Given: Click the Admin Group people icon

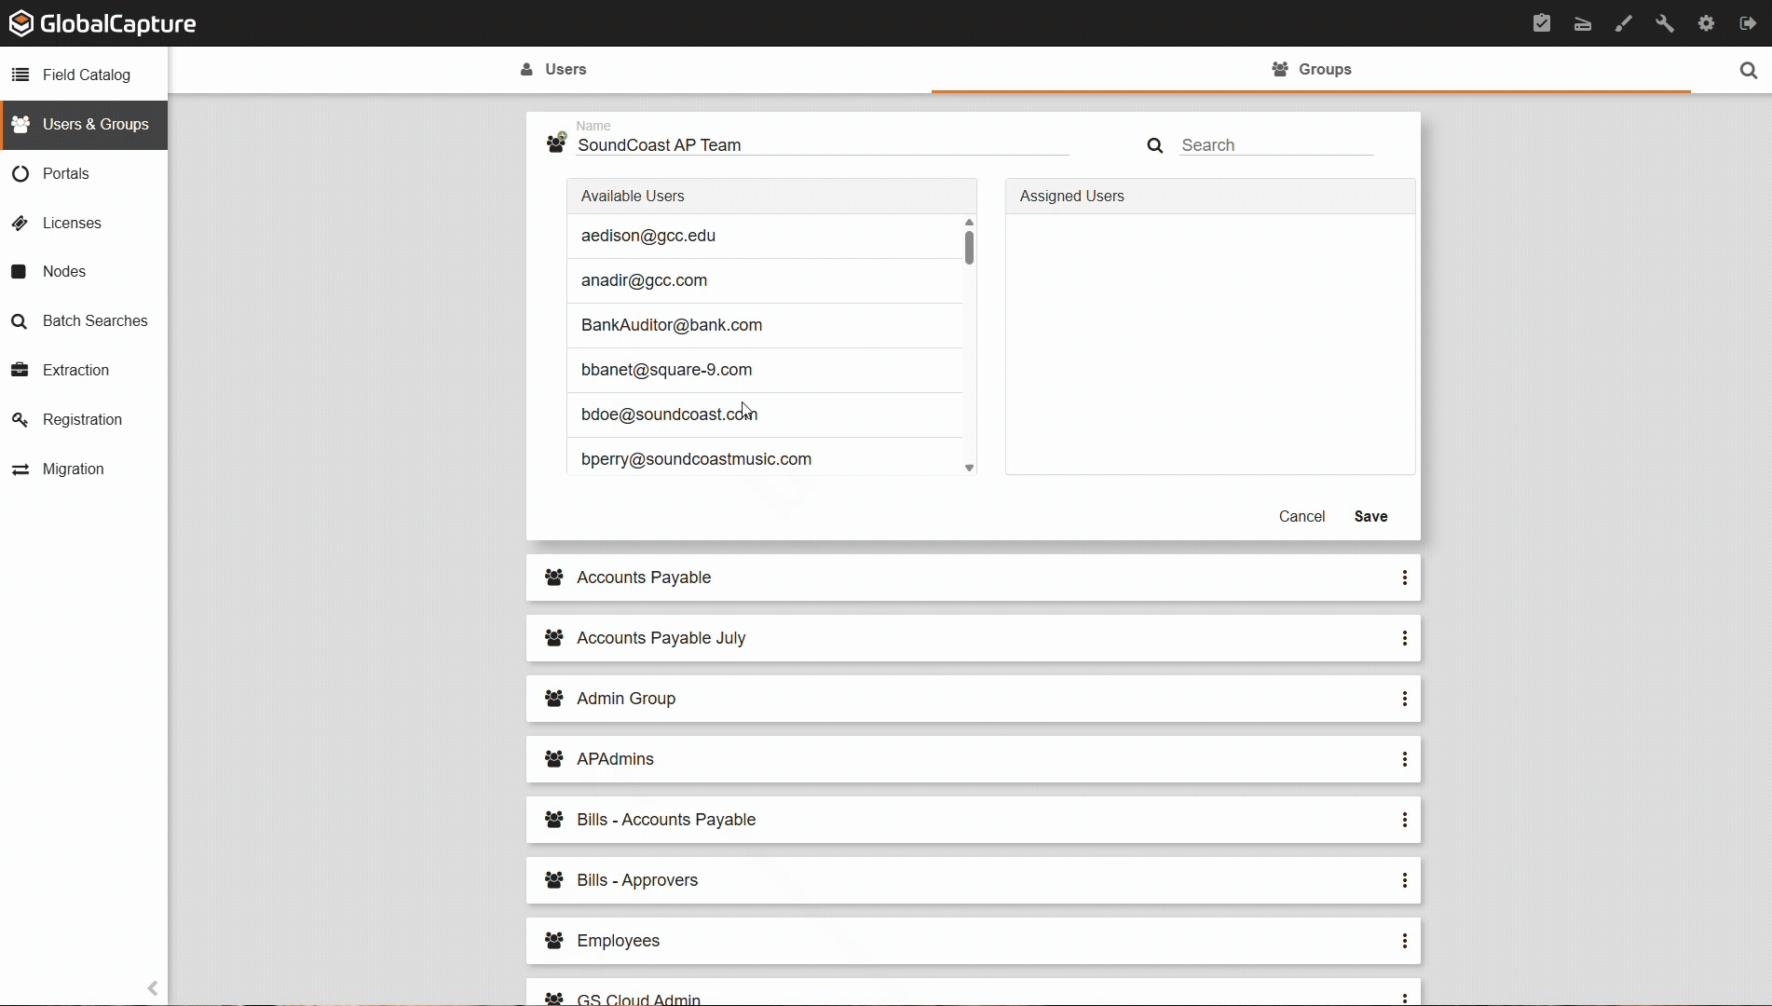Looking at the screenshot, I should pos(554,699).
